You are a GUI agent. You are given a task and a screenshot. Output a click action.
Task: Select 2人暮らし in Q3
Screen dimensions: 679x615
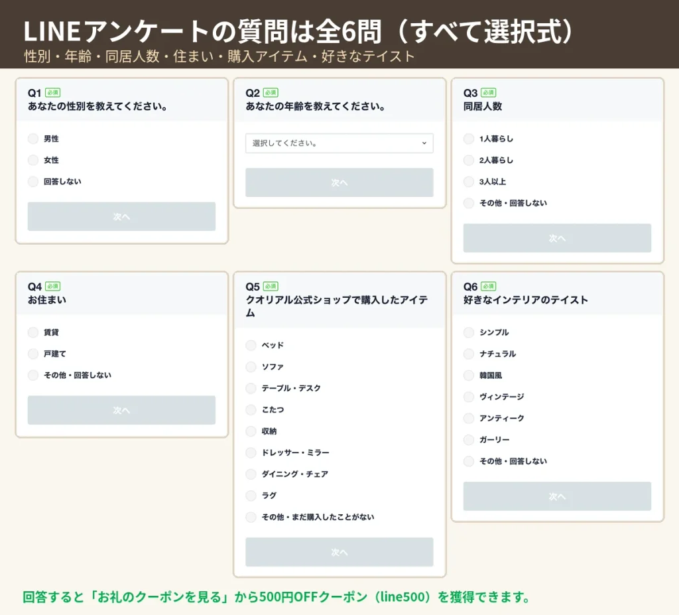(469, 160)
